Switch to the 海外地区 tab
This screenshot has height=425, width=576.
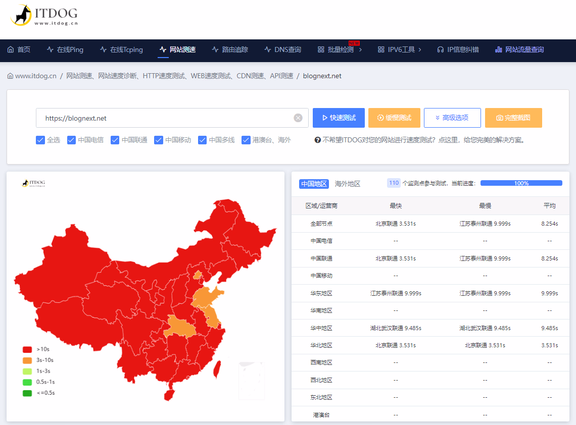[x=348, y=184]
